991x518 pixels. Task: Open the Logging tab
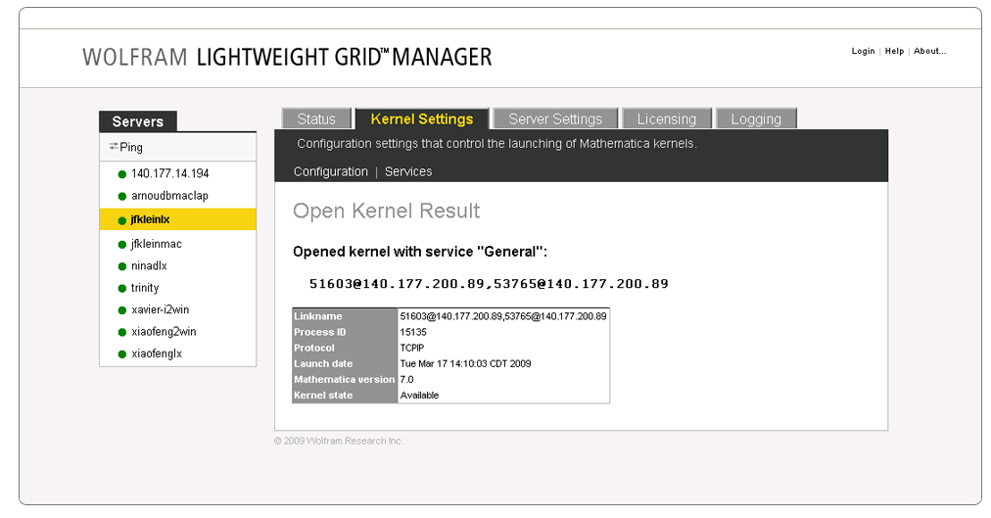(756, 118)
